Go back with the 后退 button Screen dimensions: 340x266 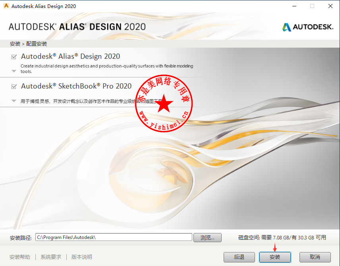click(239, 257)
